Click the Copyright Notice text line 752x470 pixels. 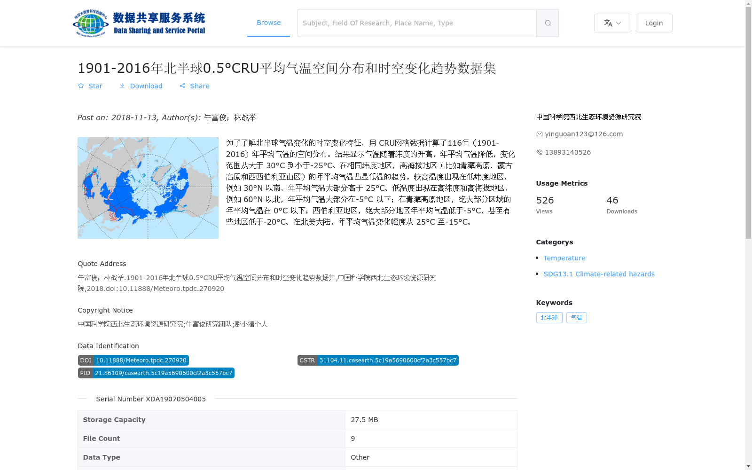pos(172,324)
